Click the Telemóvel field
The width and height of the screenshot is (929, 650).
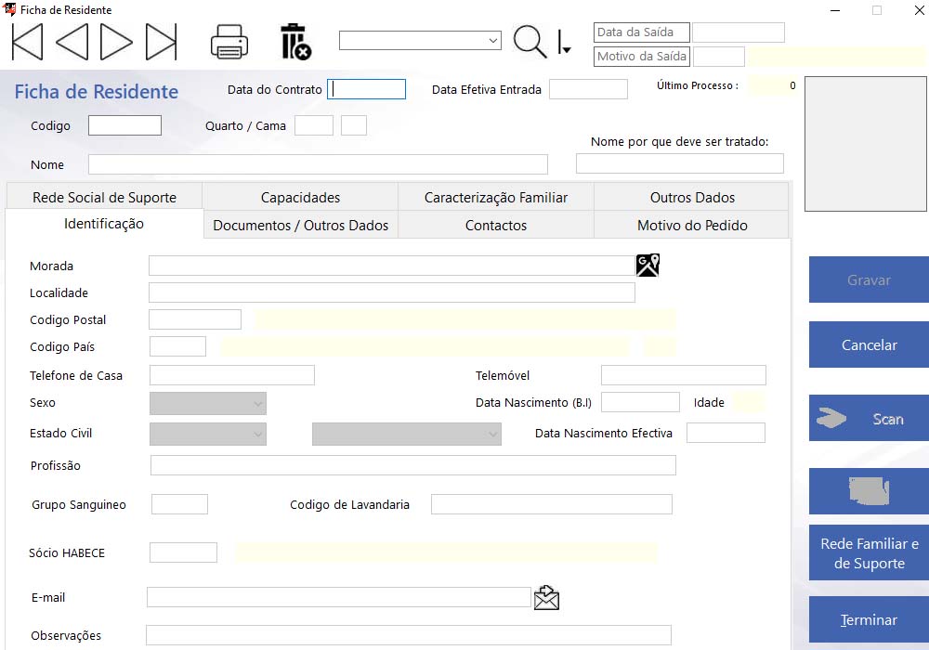coord(684,375)
